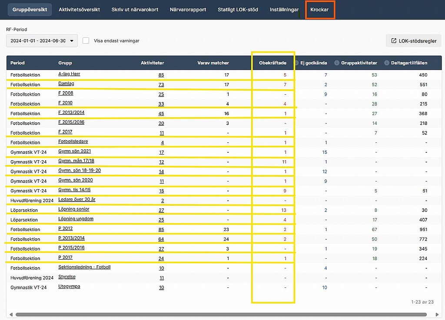This screenshot has height=320, width=445.
Task: Open the Aktivitetsöversikt tab
Action: (79, 10)
